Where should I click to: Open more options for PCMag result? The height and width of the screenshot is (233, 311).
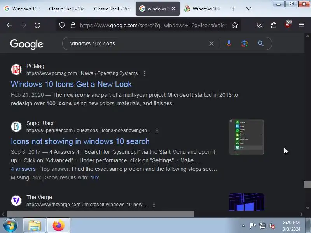coord(145,73)
